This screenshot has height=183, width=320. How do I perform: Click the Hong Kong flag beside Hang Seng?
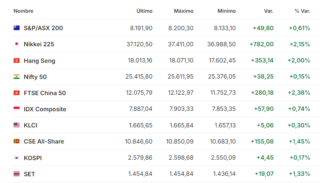pos(17,60)
